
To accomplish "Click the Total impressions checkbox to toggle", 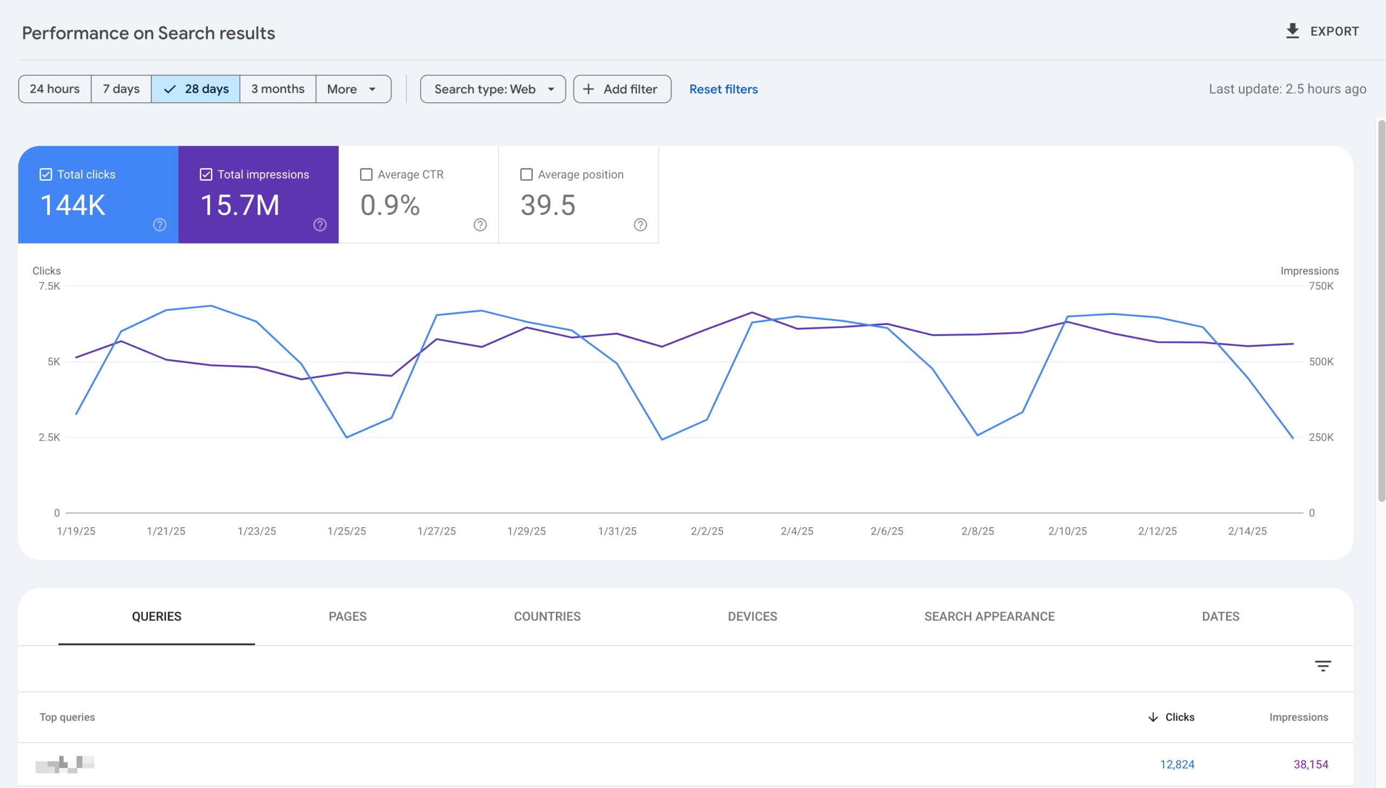I will (206, 175).
